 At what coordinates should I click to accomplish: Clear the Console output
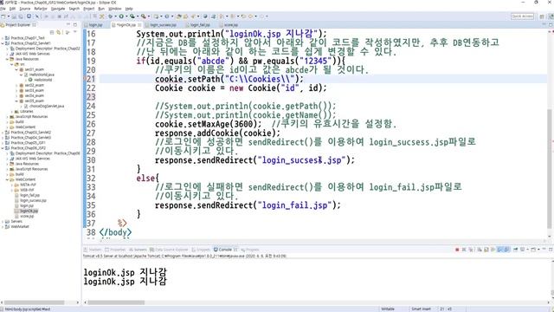(x=480, y=250)
